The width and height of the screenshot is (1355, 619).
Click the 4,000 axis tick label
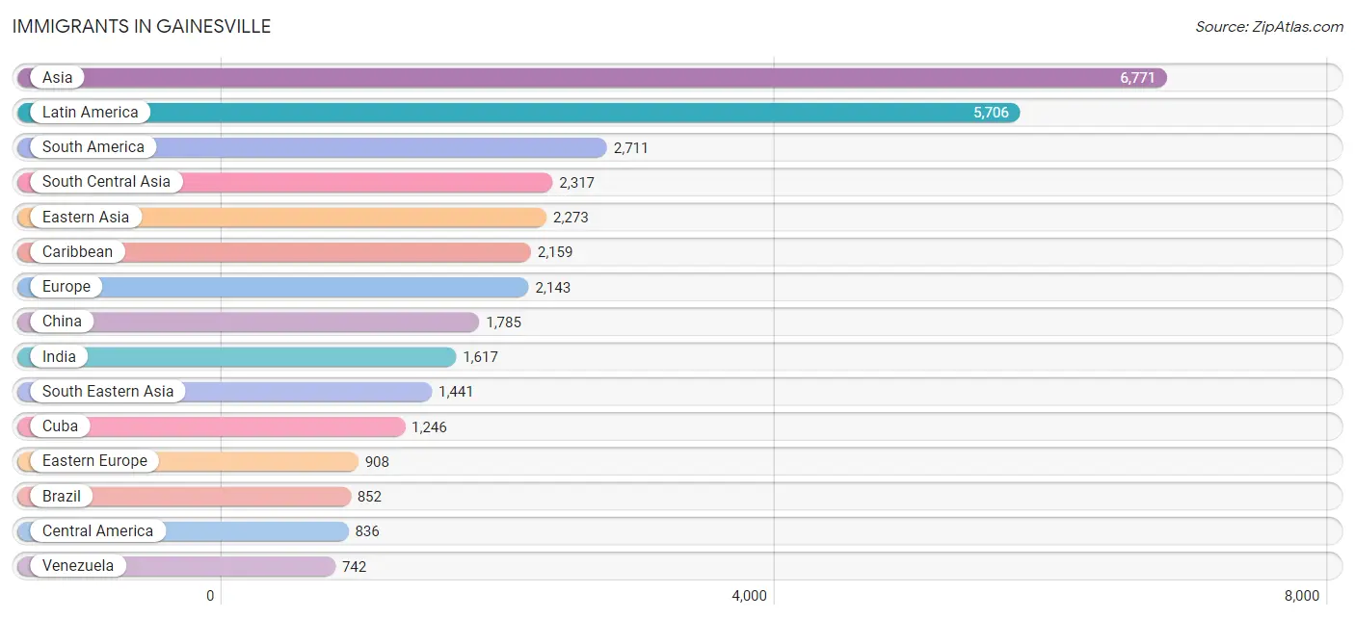(749, 596)
